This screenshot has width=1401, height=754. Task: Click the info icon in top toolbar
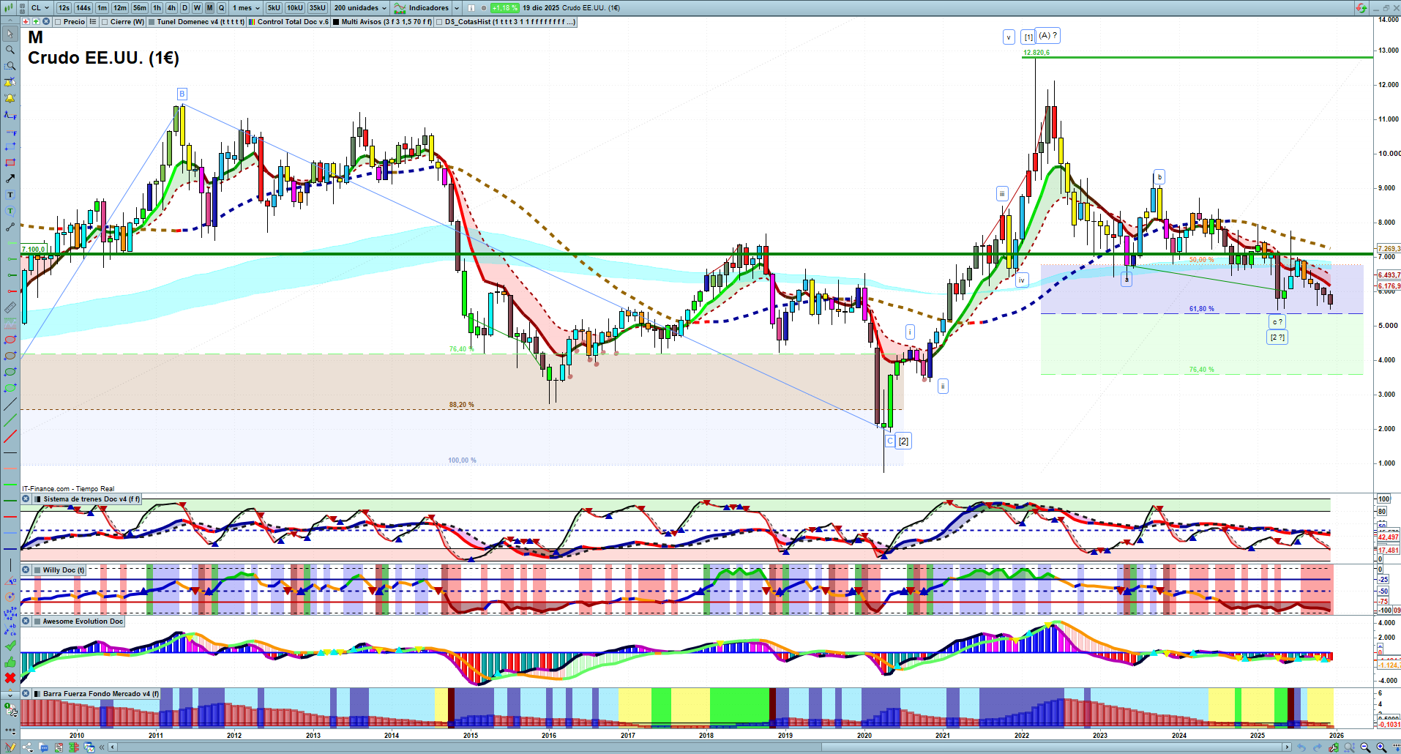click(x=471, y=8)
